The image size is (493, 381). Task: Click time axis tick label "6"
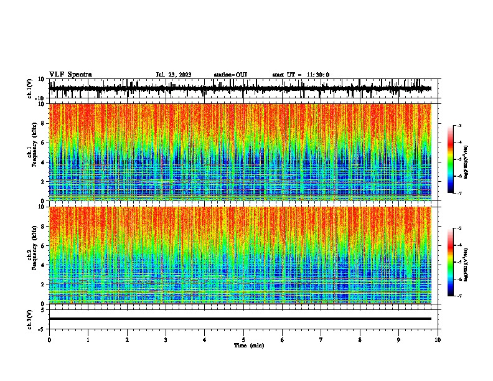click(283, 340)
